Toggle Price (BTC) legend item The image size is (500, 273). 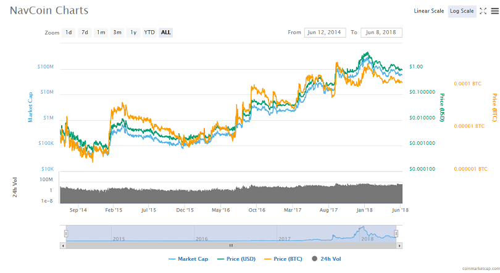[285, 258]
